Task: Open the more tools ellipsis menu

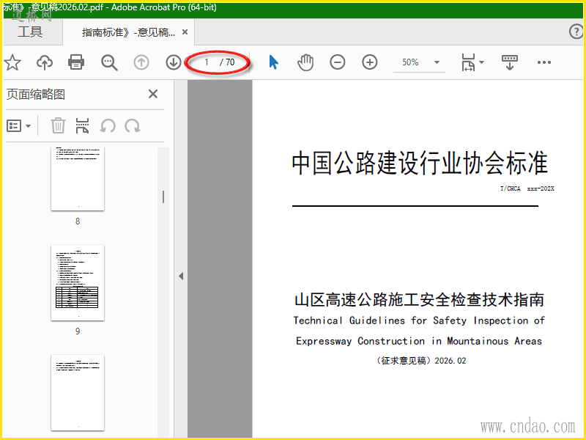Action: [544, 62]
